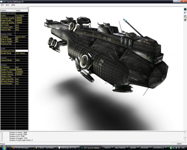Open Camera Mode 'Orbit' value
The width and height of the screenshot is (187, 150).
[x=22, y=60]
